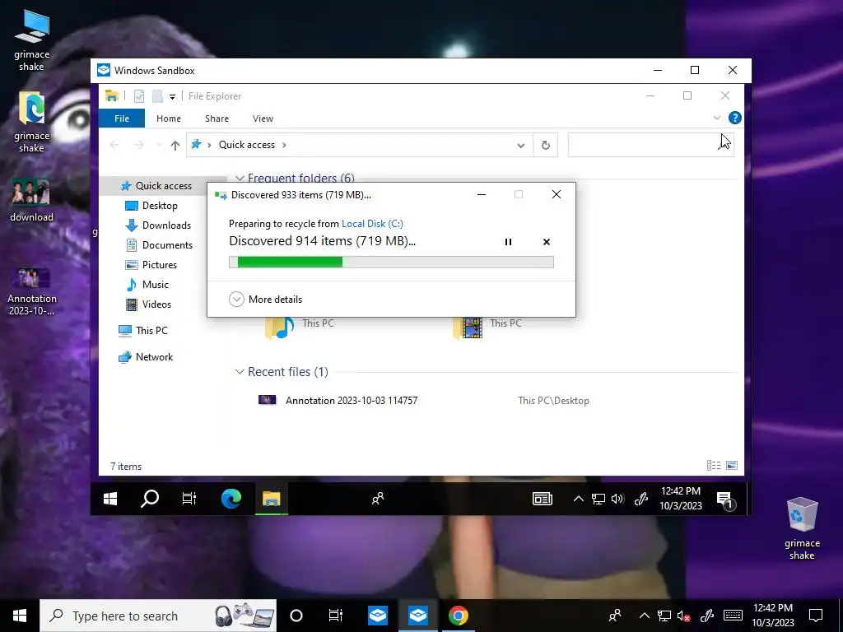The height and width of the screenshot is (632, 843).
Task: Launch Chrome from host taskbar
Action: pos(458,616)
